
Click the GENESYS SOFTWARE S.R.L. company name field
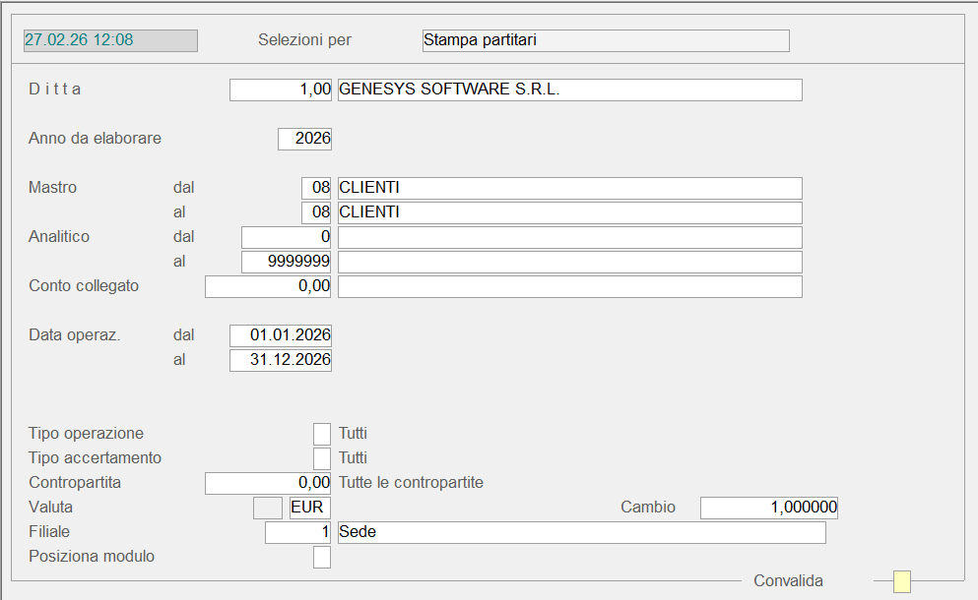pos(569,90)
